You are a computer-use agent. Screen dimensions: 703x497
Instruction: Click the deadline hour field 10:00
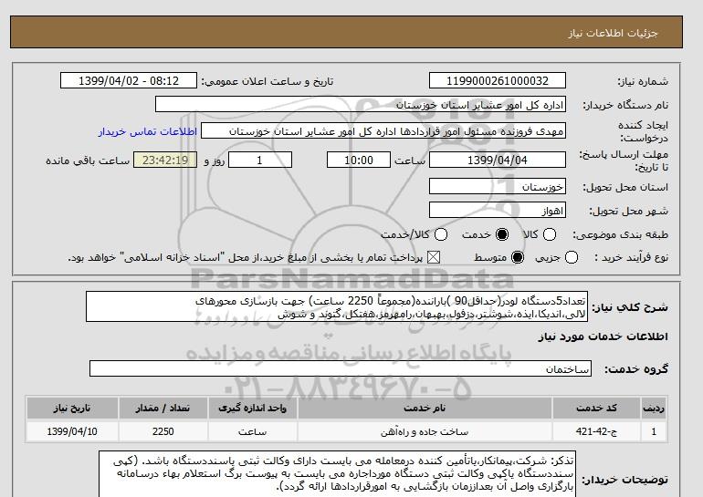click(359, 160)
